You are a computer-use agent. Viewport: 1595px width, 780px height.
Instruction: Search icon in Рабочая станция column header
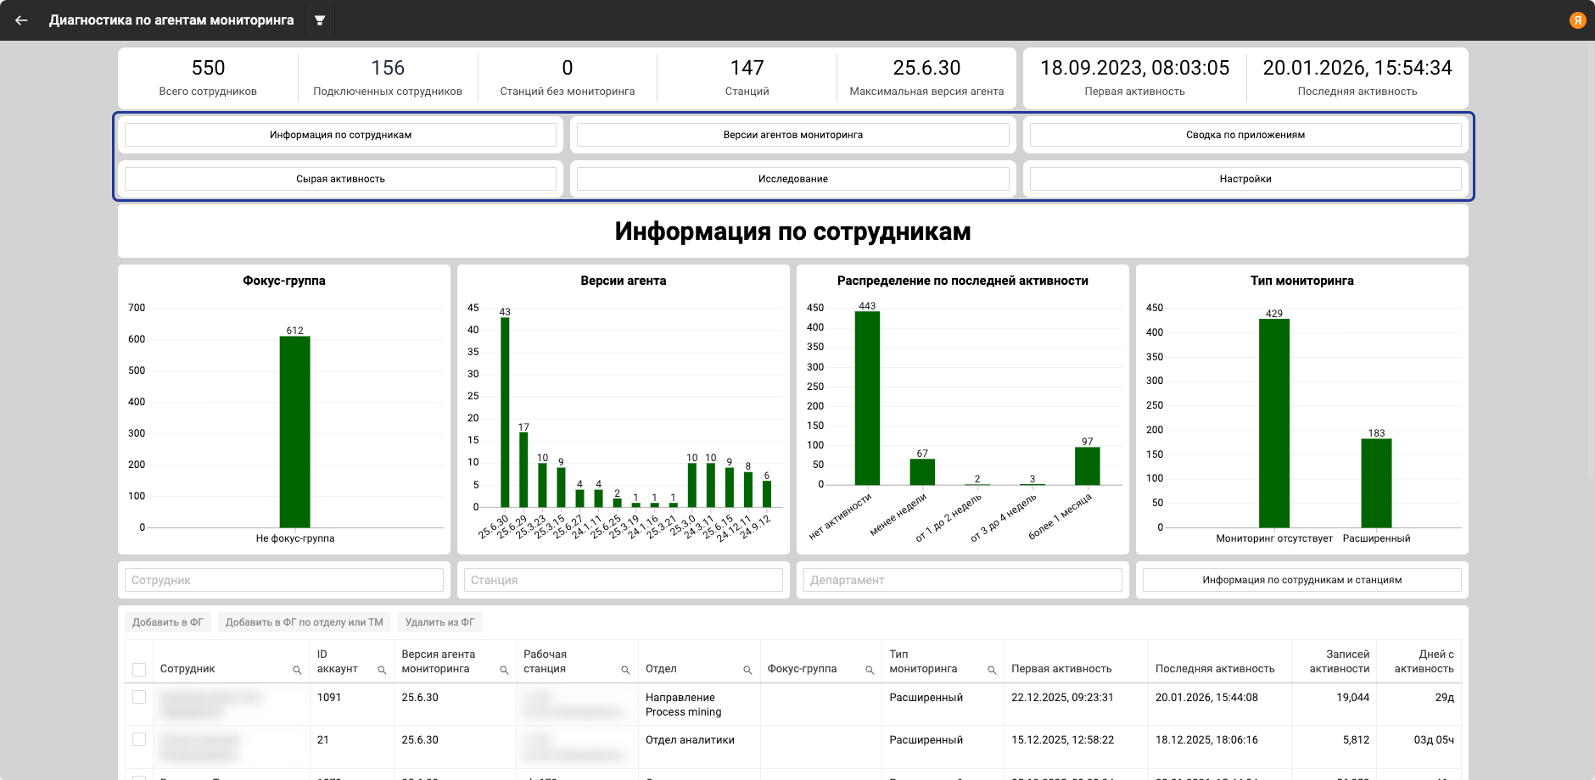coord(625,670)
